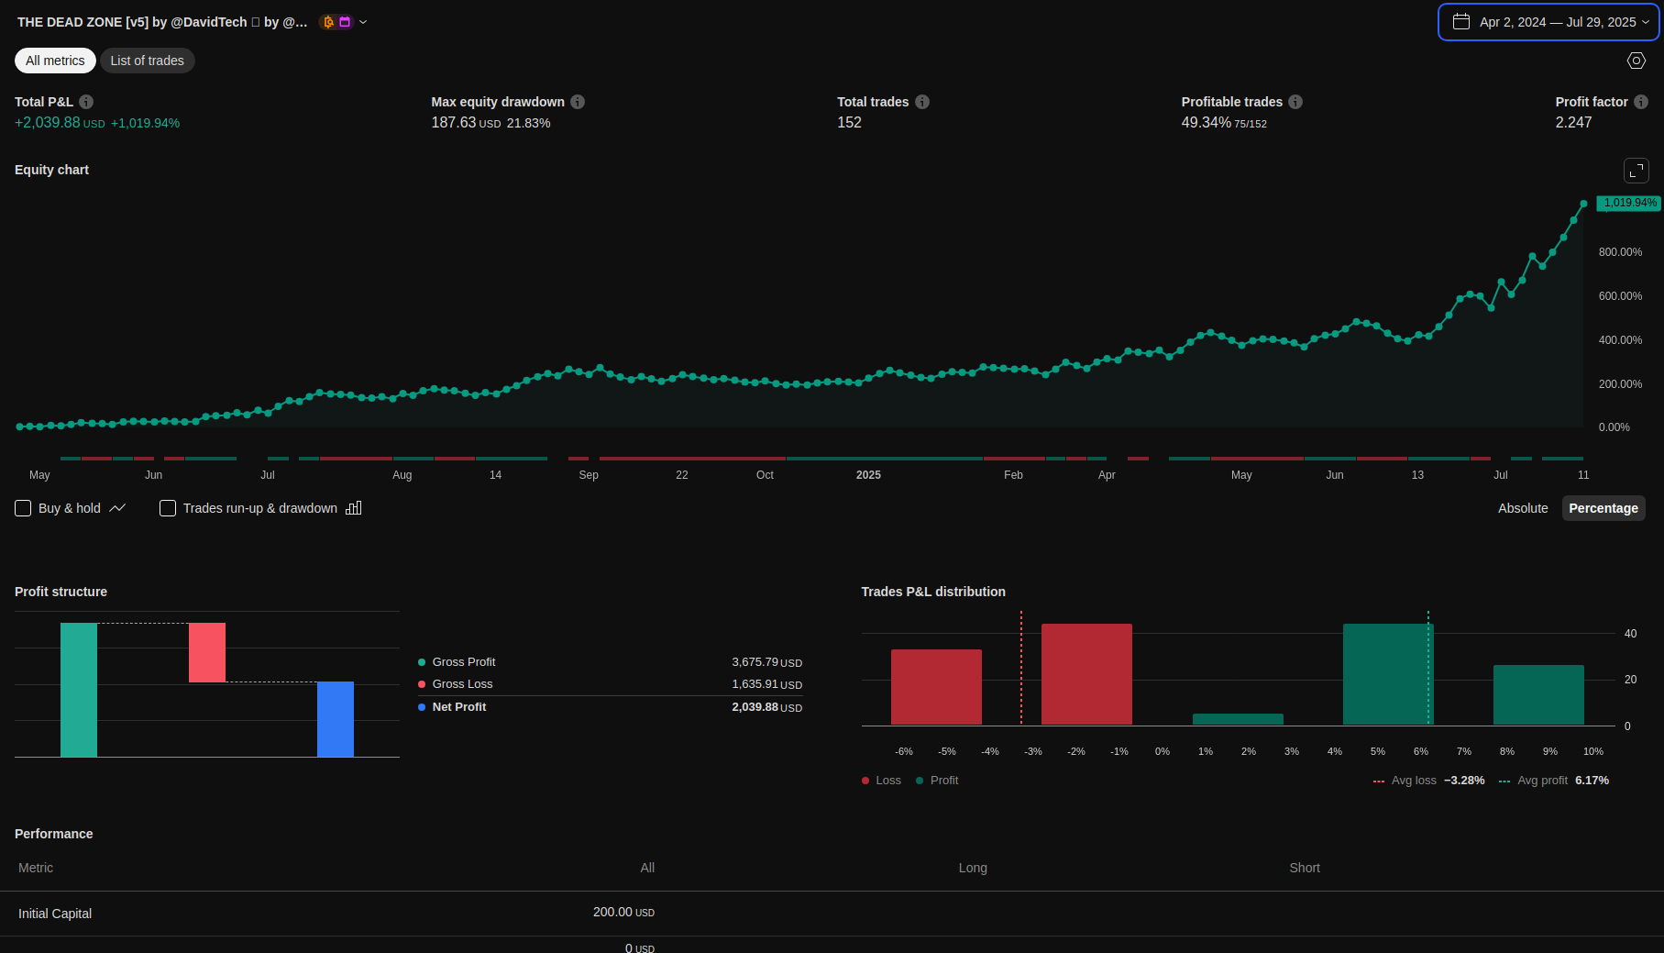Click info icon next to Profitable trades
The height and width of the screenshot is (953, 1664).
pyautogui.click(x=1295, y=102)
